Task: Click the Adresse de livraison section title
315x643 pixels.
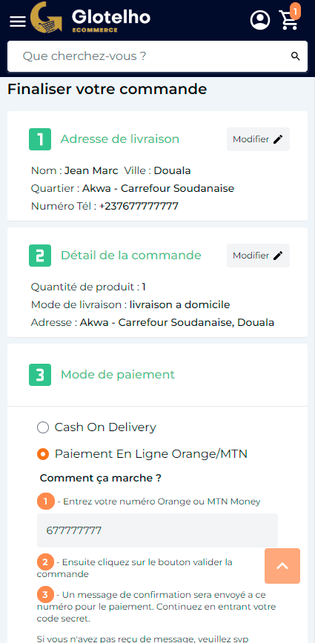Action: click(x=120, y=139)
